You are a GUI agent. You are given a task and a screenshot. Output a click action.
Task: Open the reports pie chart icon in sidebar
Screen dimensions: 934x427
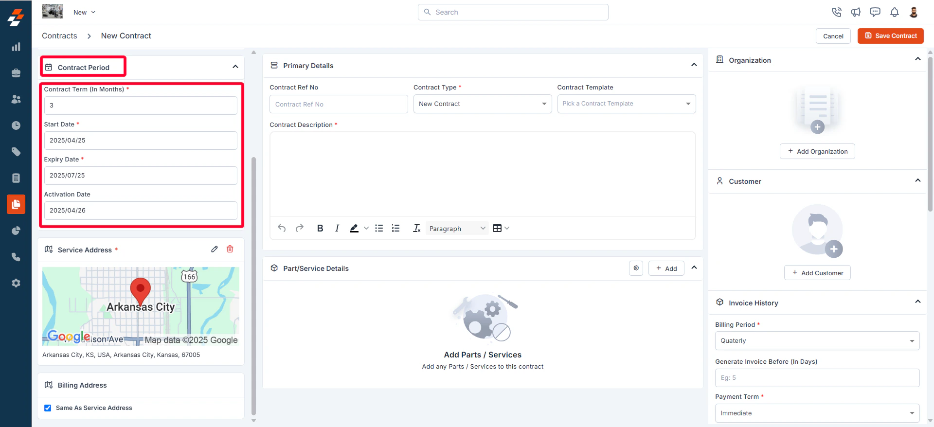pos(16,231)
